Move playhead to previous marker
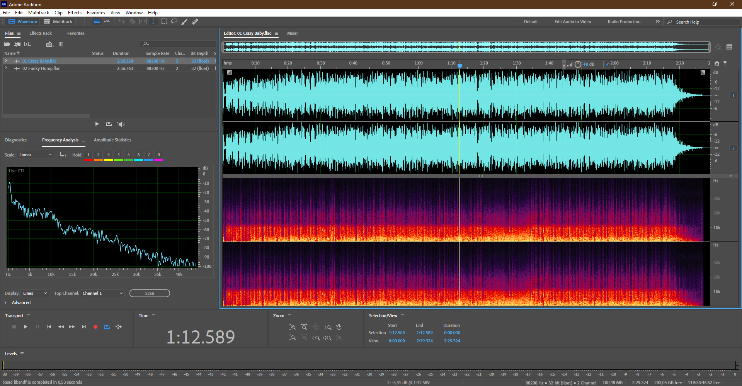The height and width of the screenshot is (386, 742). pyautogui.click(x=49, y=327)
